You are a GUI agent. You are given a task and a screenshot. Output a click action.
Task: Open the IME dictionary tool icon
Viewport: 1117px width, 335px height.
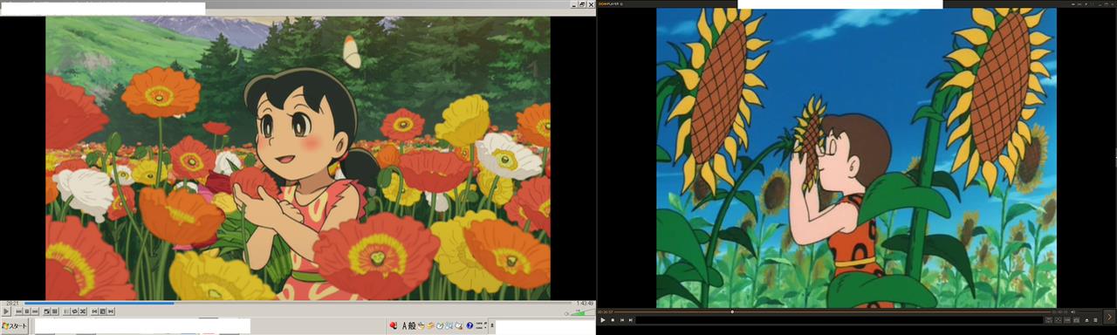click(x=430, y=325)
